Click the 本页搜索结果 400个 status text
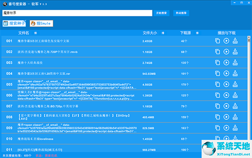Screen dimensions: 252x158 click(17, 155)
